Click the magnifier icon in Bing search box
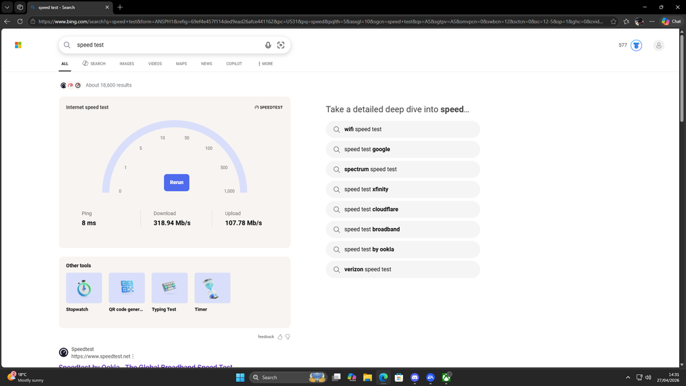 67,45
